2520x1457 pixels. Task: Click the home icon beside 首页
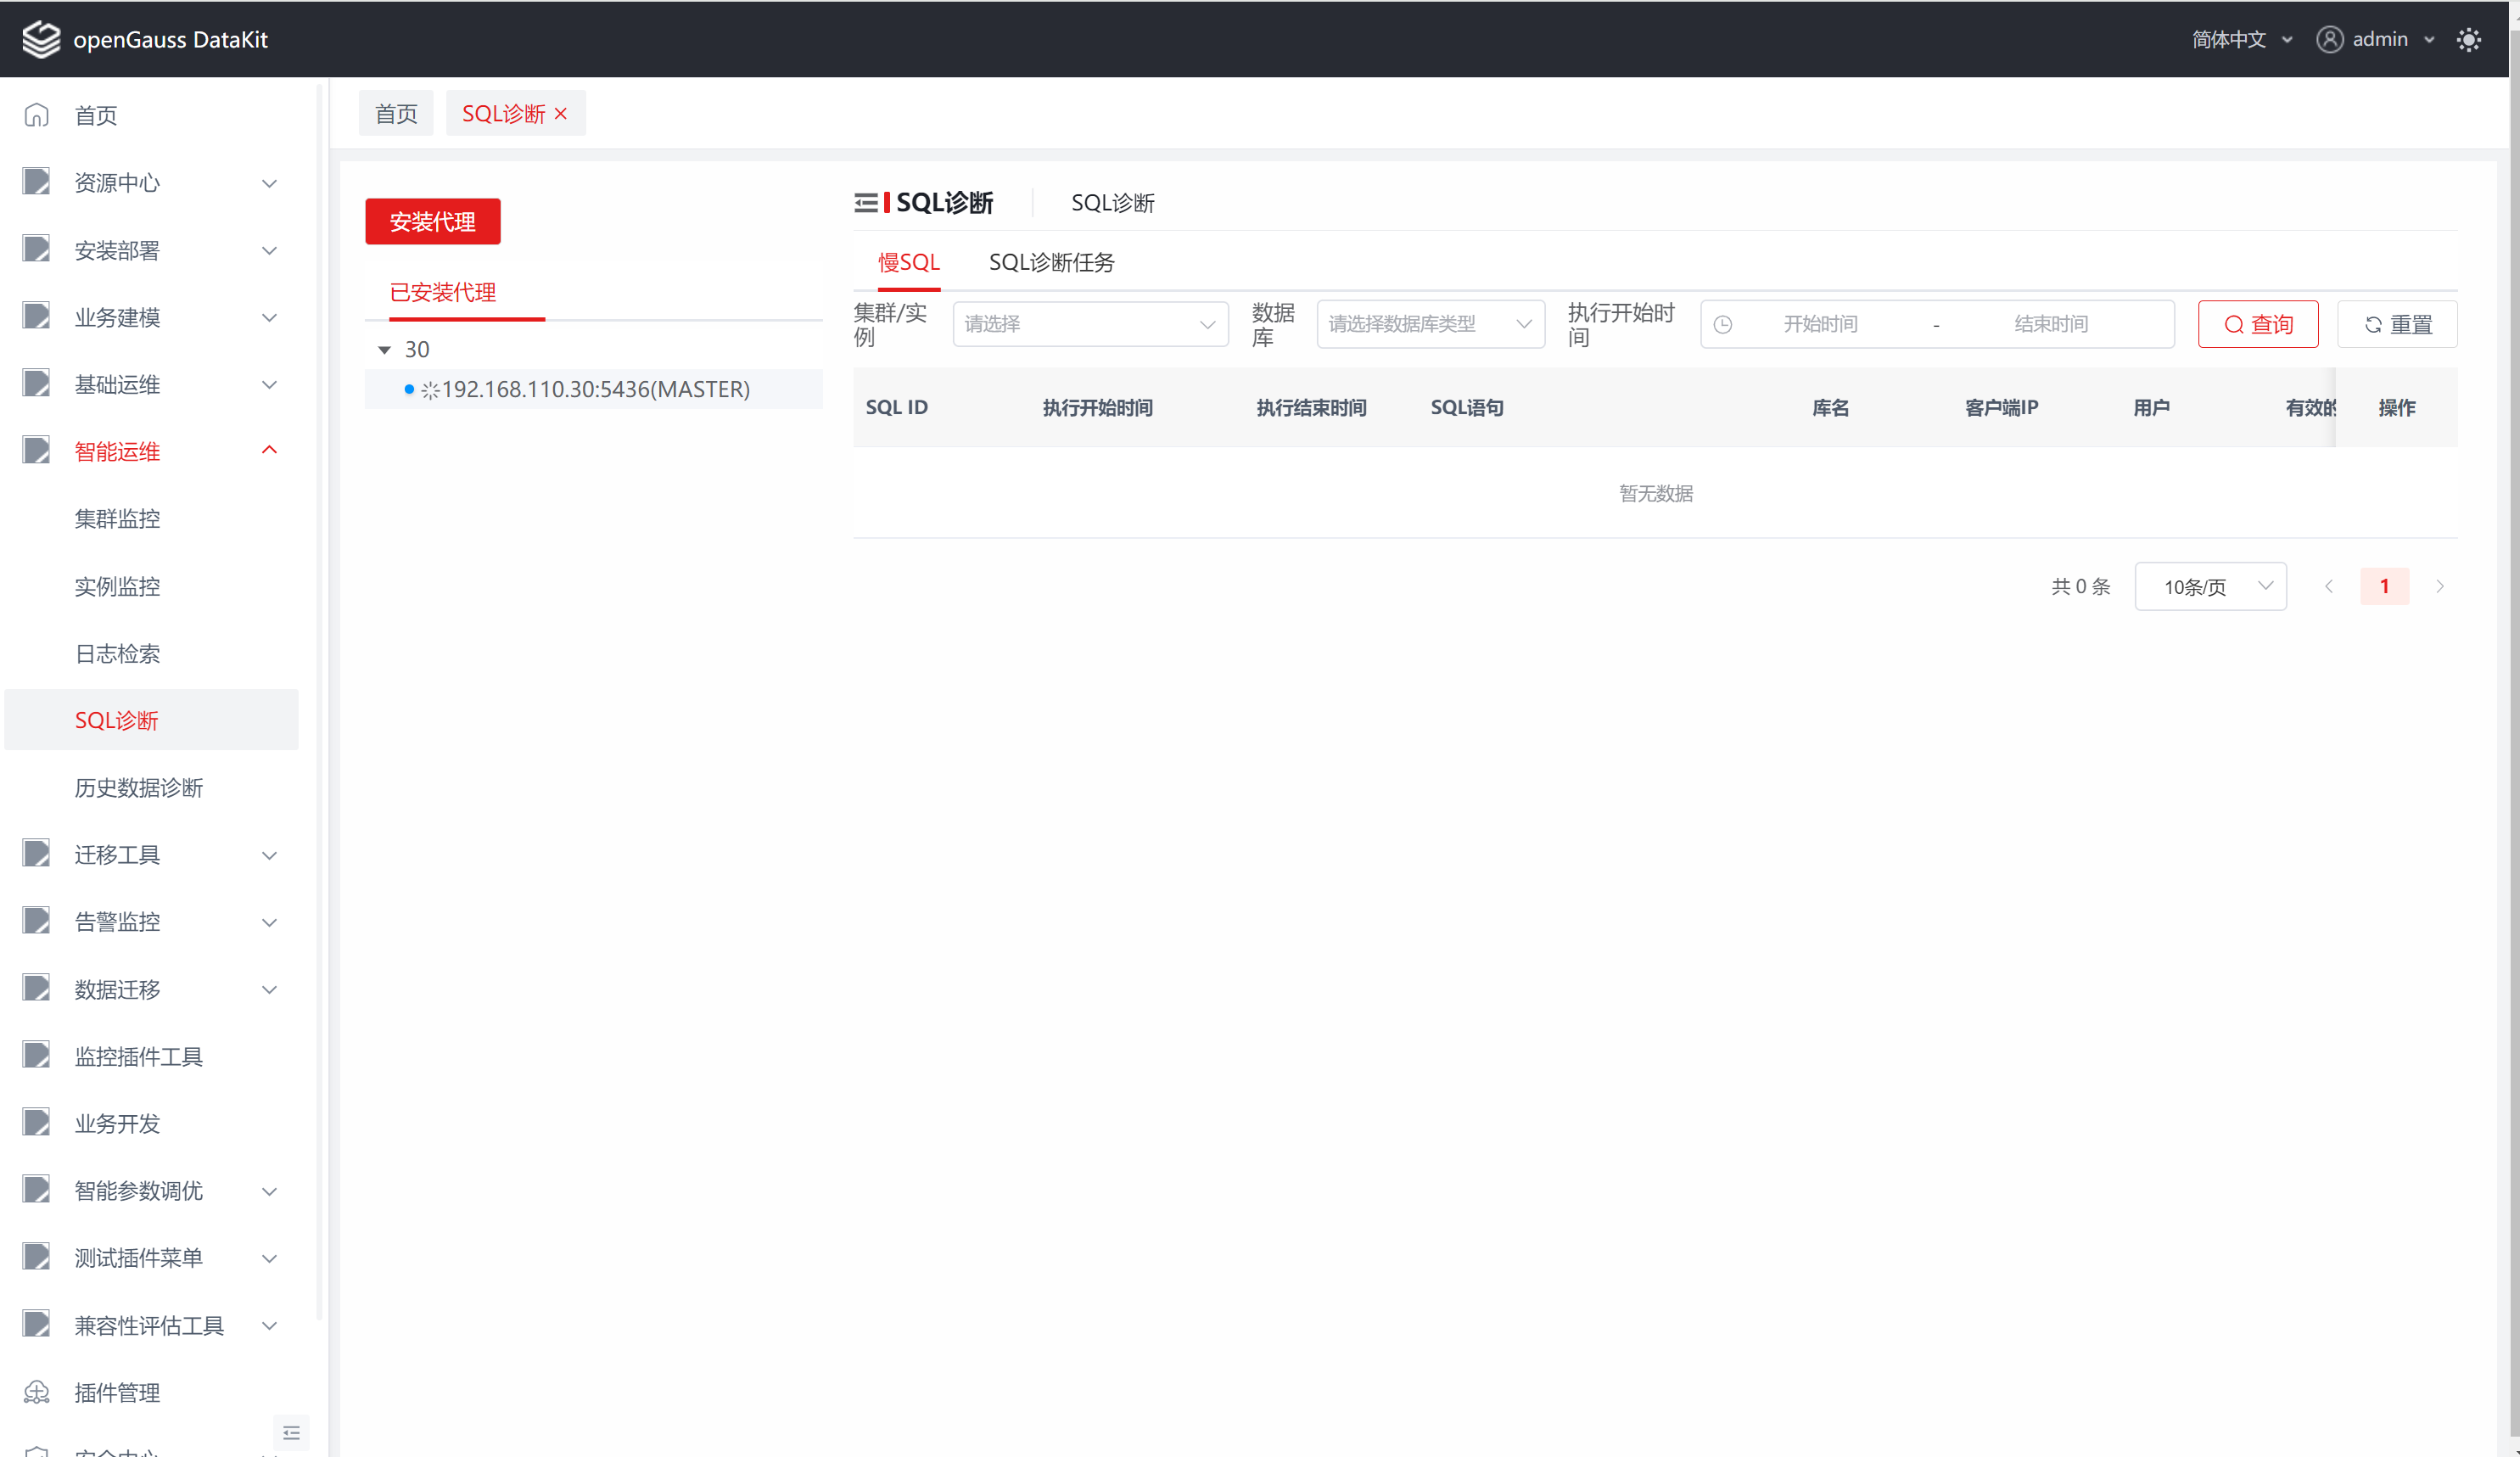[37, 115]
